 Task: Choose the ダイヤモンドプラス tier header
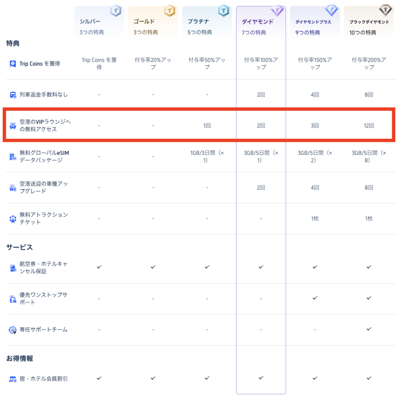[x=315, y=23]
